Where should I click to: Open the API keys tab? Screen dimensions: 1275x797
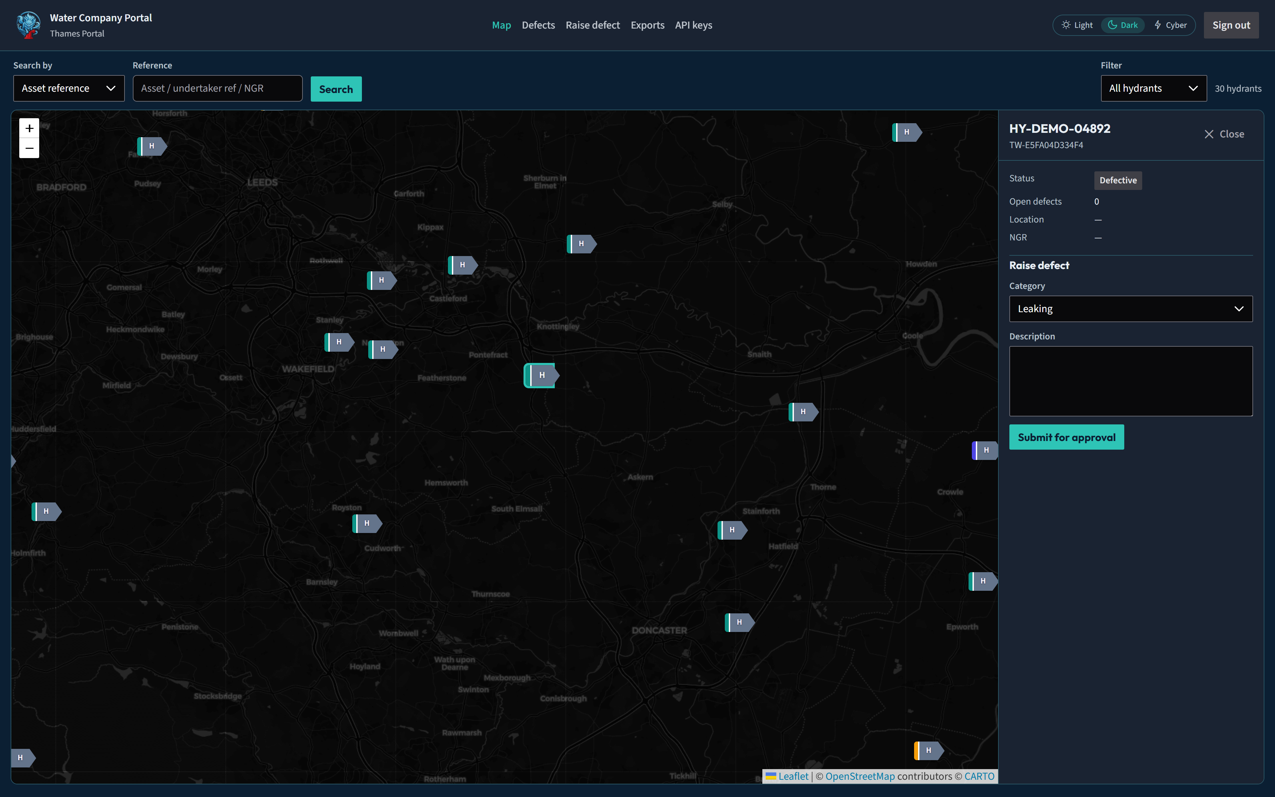pyautogui.click(x=693, y=25)
